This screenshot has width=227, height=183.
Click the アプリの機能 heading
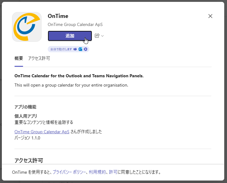coord(25,107)
